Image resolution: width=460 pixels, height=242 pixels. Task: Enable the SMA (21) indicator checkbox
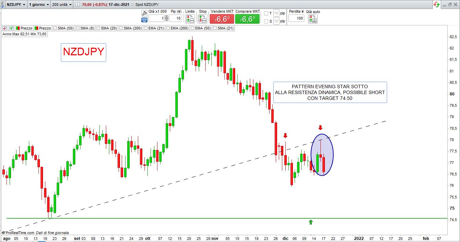coord(216,28)
